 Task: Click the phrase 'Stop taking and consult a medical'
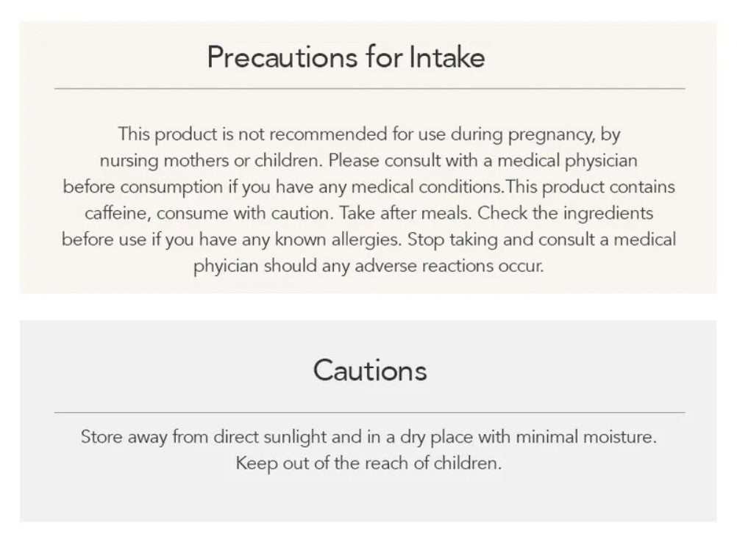coord(541,240)
